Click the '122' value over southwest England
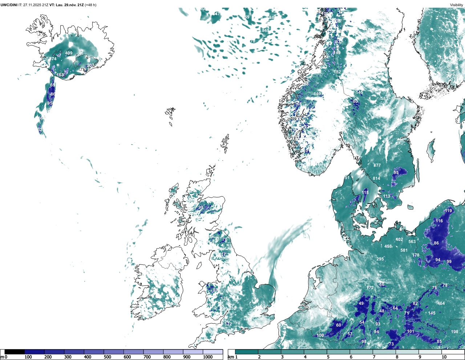This screenshot has width=465, height=360. (x=229, y=324)
